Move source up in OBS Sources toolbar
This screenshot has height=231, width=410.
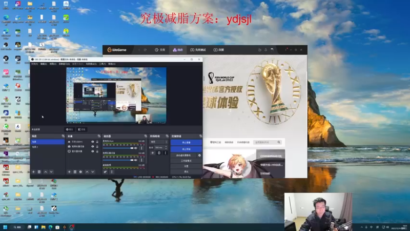pos(87,172)
